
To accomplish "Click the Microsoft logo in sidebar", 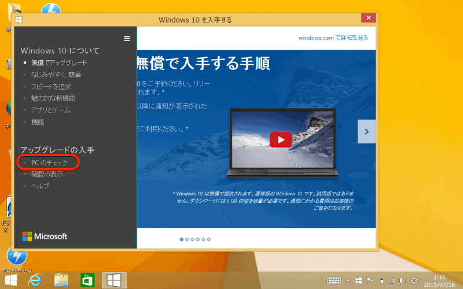I will coord(45,236).
